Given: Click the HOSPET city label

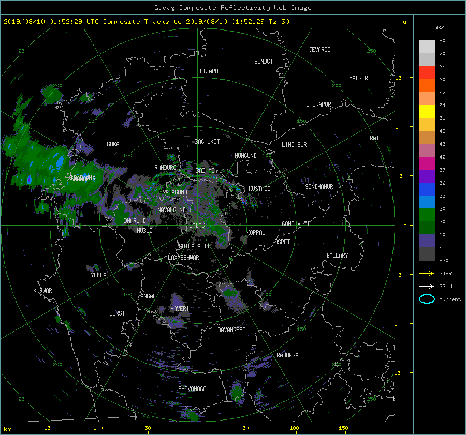Looking at the screenshot, I should tap(281, 242).
